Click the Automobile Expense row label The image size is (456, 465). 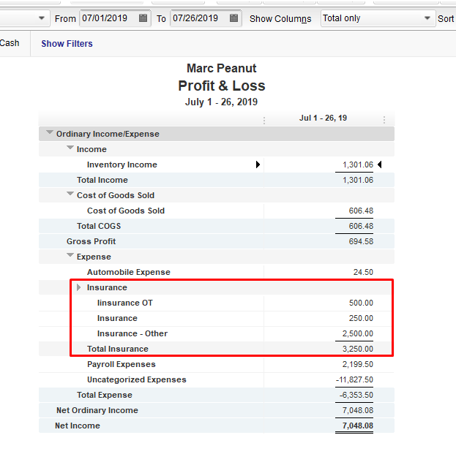tap(129, 272)
